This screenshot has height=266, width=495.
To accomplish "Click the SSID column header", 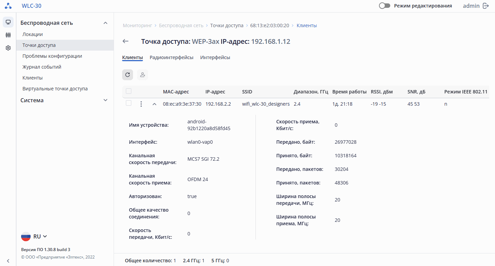I will pyautogui.click(x=247, y=92).
